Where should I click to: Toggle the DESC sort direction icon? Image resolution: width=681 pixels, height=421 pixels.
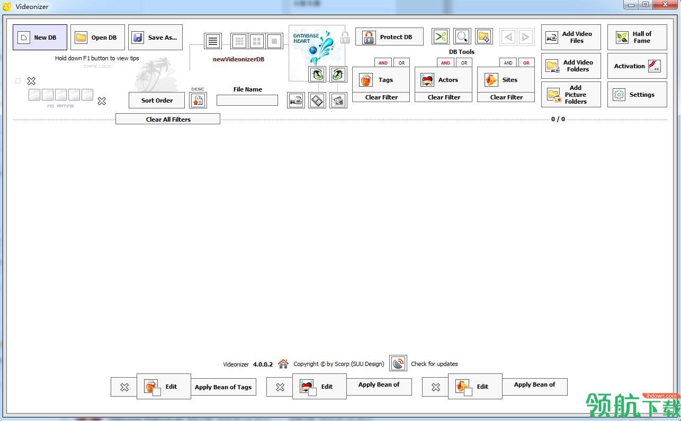(x=198, y=100)
